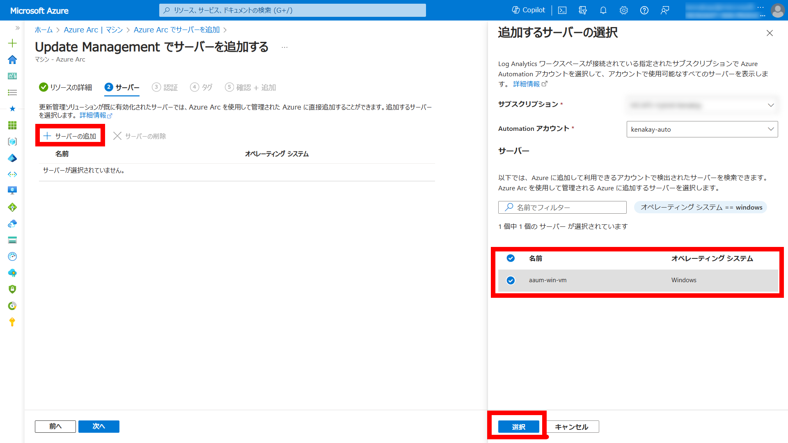Switch to 確認 + 追加 step tab

click(250, 87)
